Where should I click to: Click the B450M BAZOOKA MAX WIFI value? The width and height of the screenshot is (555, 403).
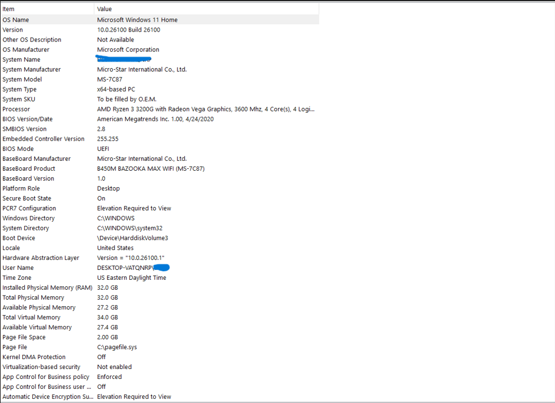click(151, 168)
